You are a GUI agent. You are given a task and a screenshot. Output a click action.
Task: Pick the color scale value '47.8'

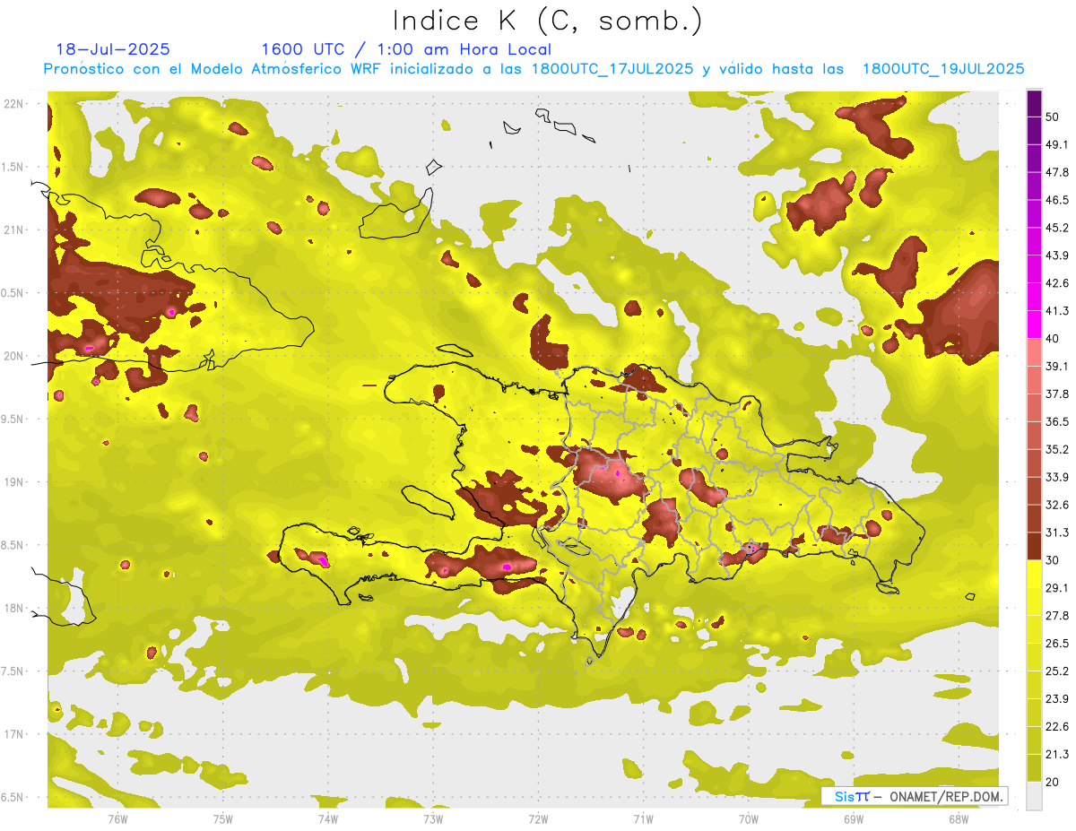1057,172
